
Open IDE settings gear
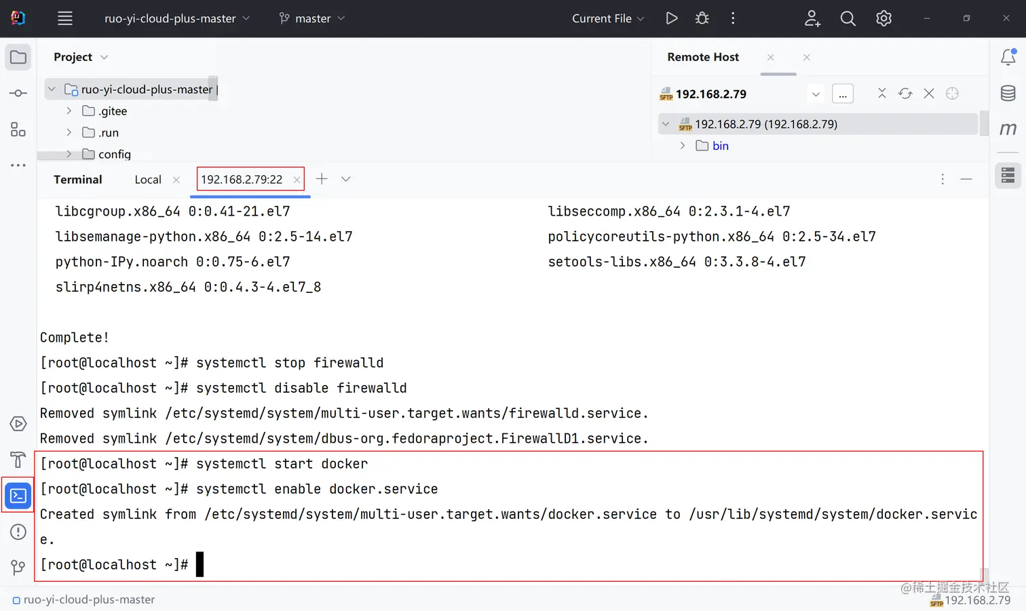click(x=883, y=18)
